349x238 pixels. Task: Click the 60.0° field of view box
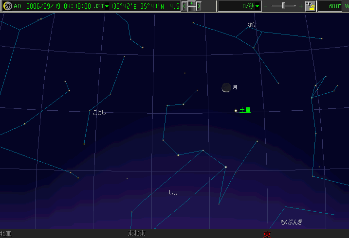pyautogui.click(x=331, y=6)
